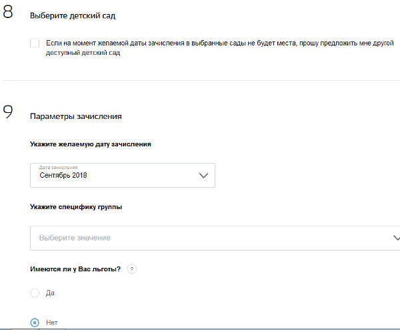Screen dimensions: 400x330
Task: Click the question mark help icon beside льготы
Action: pos(131,269)
